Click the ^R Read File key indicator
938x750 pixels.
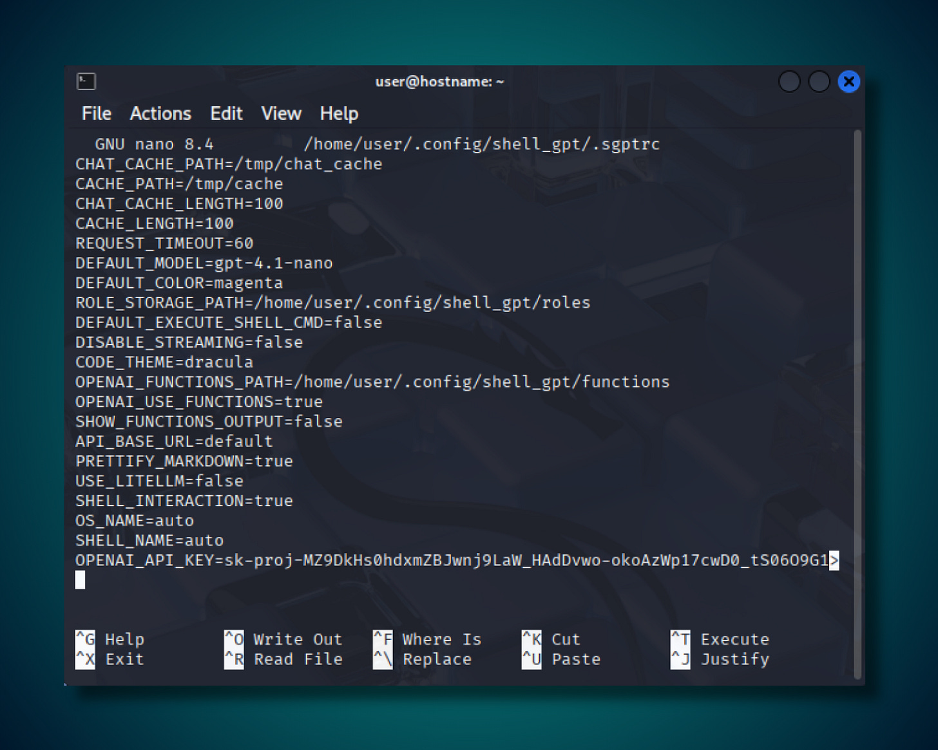[233, 659]
